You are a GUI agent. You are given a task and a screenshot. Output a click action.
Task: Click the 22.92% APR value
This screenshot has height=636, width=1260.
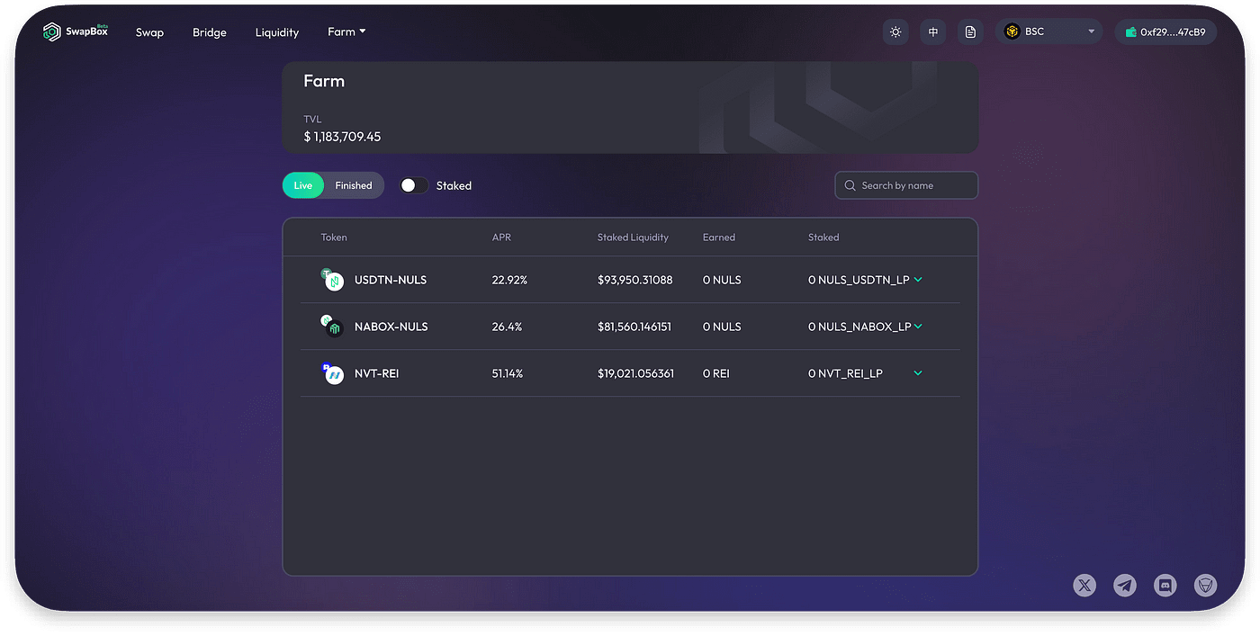509,280
